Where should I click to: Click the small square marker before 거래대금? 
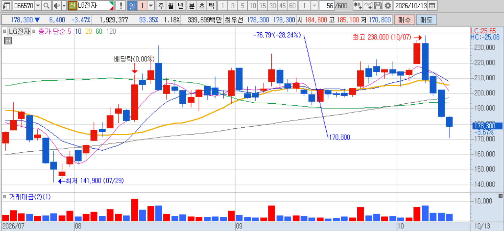[5, 197]
